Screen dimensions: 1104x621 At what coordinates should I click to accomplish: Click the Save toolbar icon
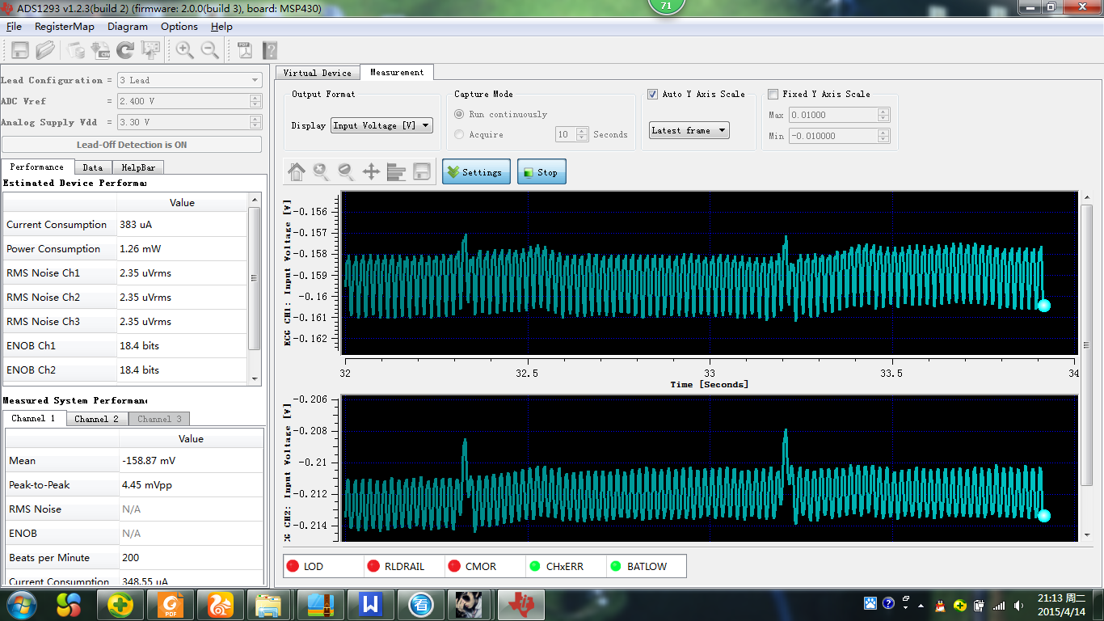pos(20,50)
